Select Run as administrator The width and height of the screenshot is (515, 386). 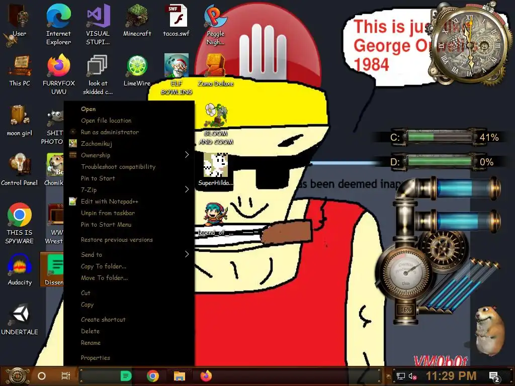tap(129, 132)
